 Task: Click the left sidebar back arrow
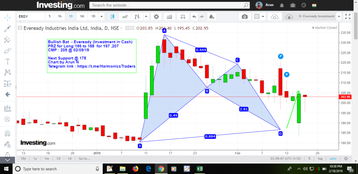click(8, 94)
